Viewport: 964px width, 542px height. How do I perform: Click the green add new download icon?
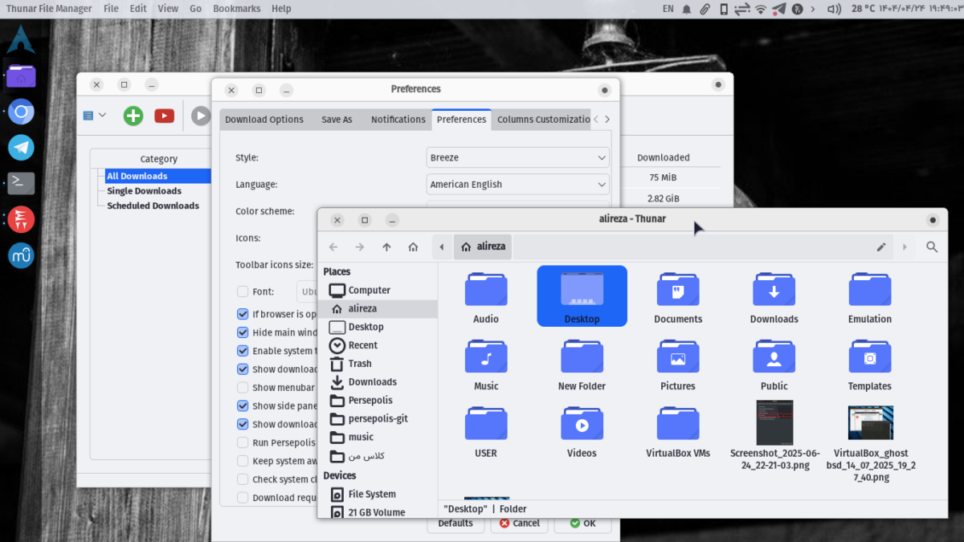click(x=133, y=116)
